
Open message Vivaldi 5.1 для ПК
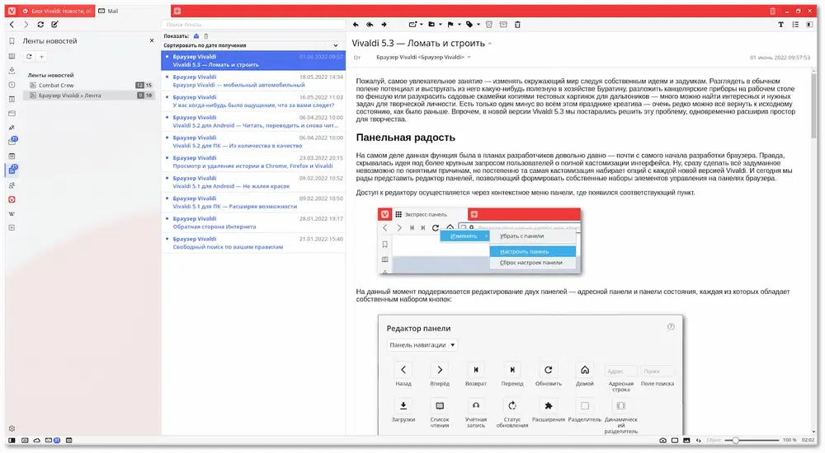pyautogui.click(x=253, y=203)
